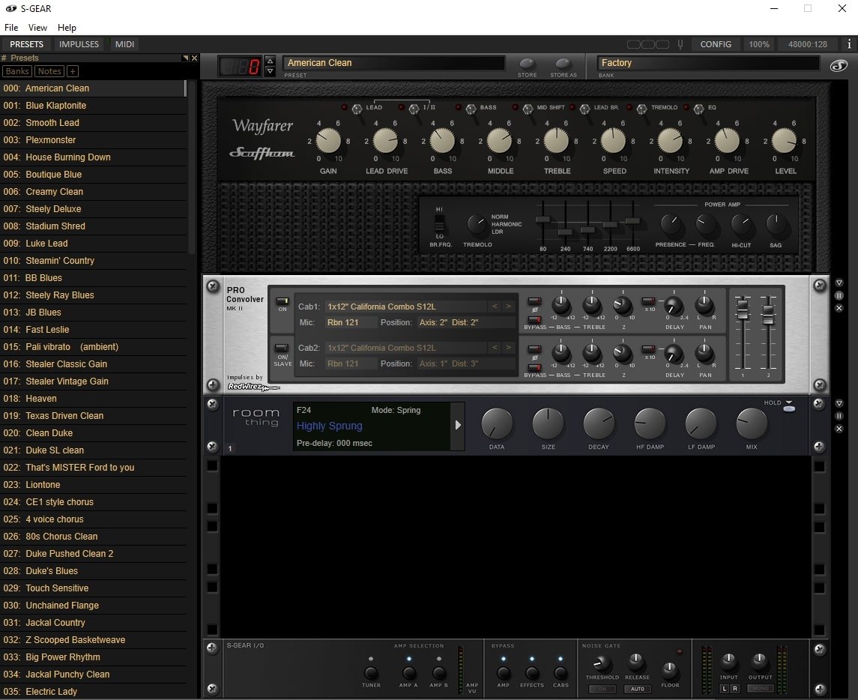This screenshot has height=700, width=858.
Task: Click the pause icon beside Room Thing
Action: [x=839, y=416]
